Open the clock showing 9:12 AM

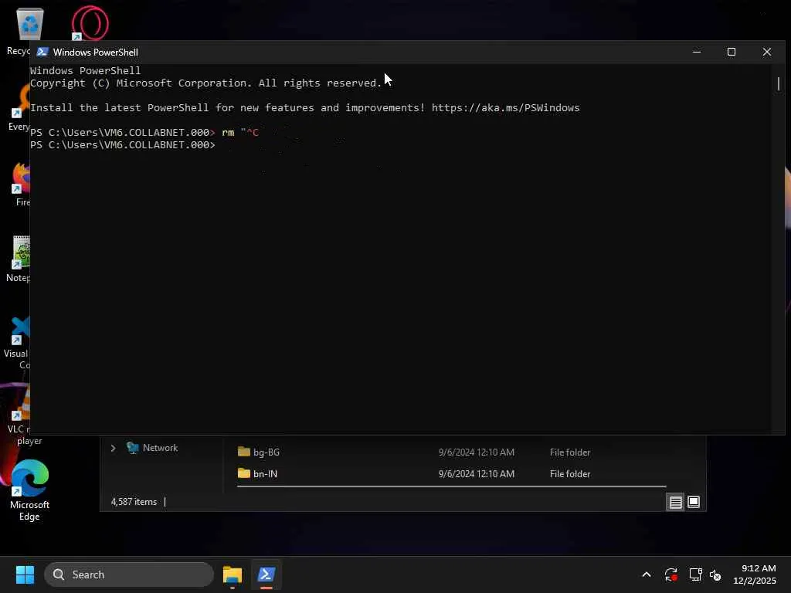(755, 574)
